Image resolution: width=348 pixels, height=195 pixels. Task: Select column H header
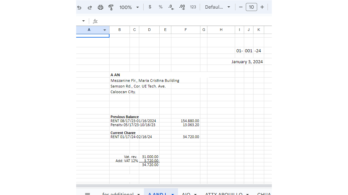click(x=221, y=30)
